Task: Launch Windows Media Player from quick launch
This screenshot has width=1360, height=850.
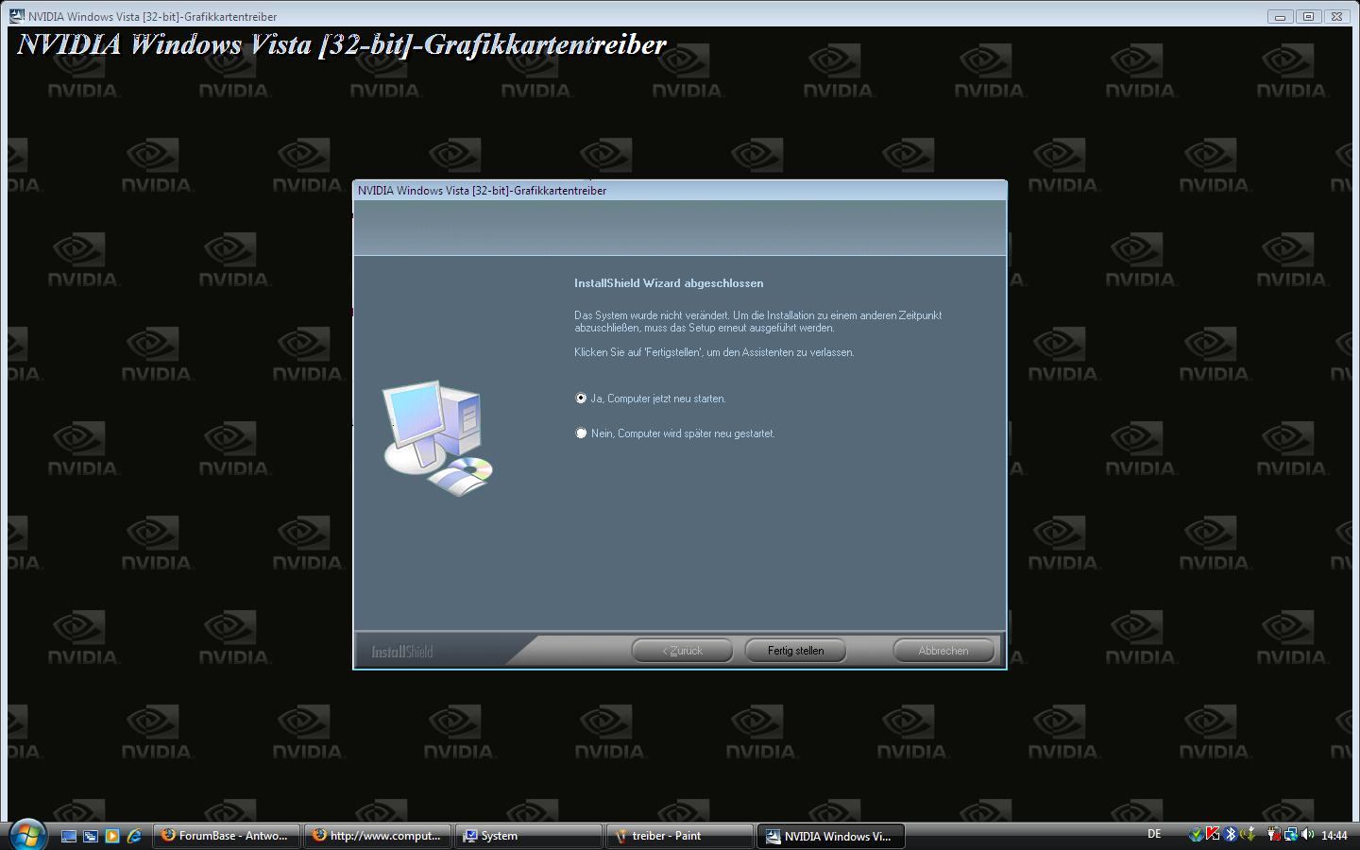Action: point(112,836)
